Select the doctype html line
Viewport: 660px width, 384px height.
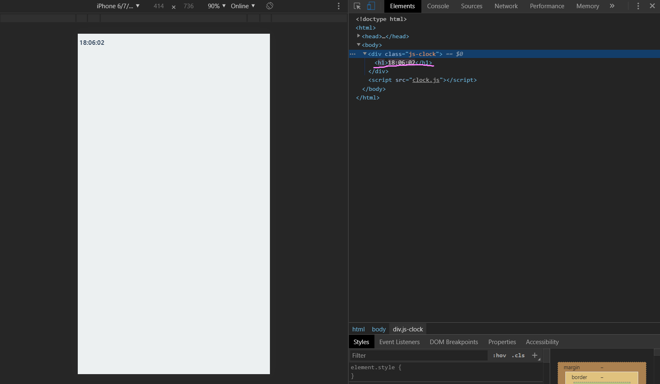(x=381, y=19)
